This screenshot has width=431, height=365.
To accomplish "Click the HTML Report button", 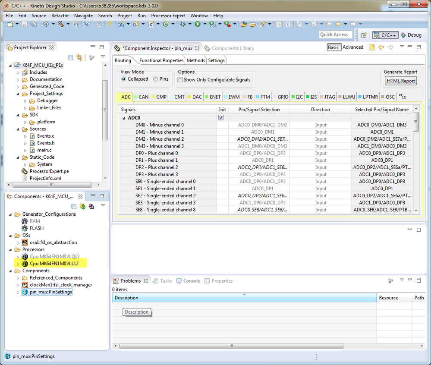I will click(401, 81).
